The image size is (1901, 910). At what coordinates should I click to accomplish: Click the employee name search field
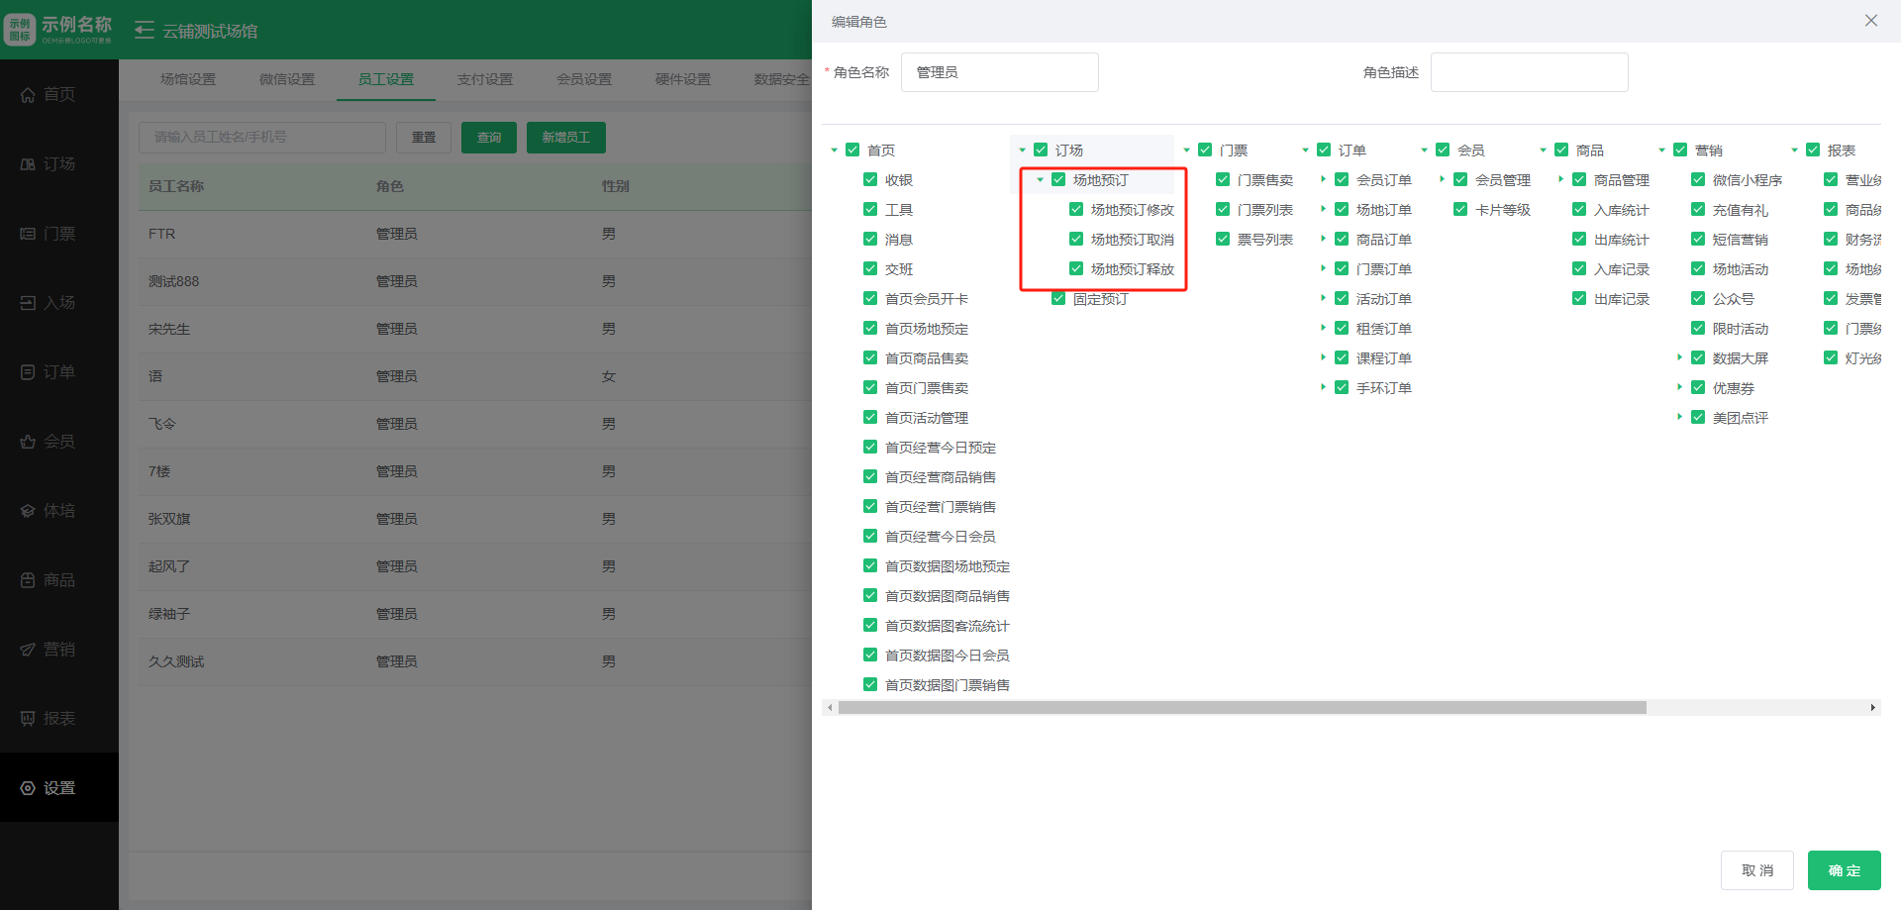pyautogui.click(x=262, y=138)
